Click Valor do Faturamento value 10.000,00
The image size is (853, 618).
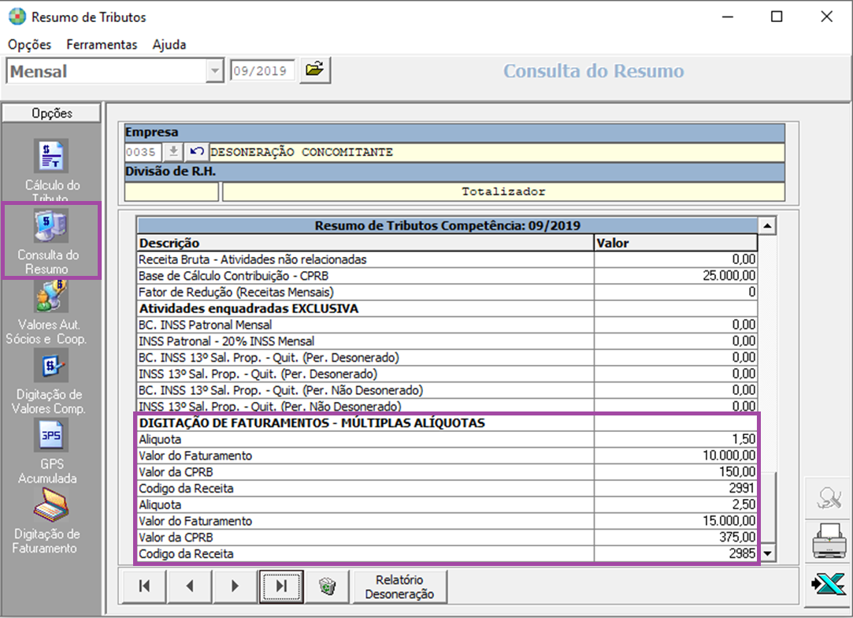pos(675,456)
